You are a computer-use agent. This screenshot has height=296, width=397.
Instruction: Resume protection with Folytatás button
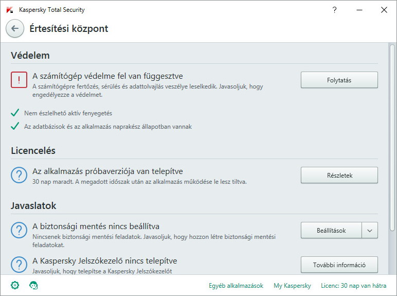click(339, 80)
